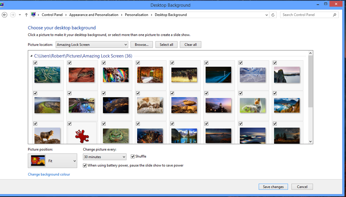Open the arrow after the Control Panel breadcrumb
Screen dimensions: 346x197
tap(66, 15)
